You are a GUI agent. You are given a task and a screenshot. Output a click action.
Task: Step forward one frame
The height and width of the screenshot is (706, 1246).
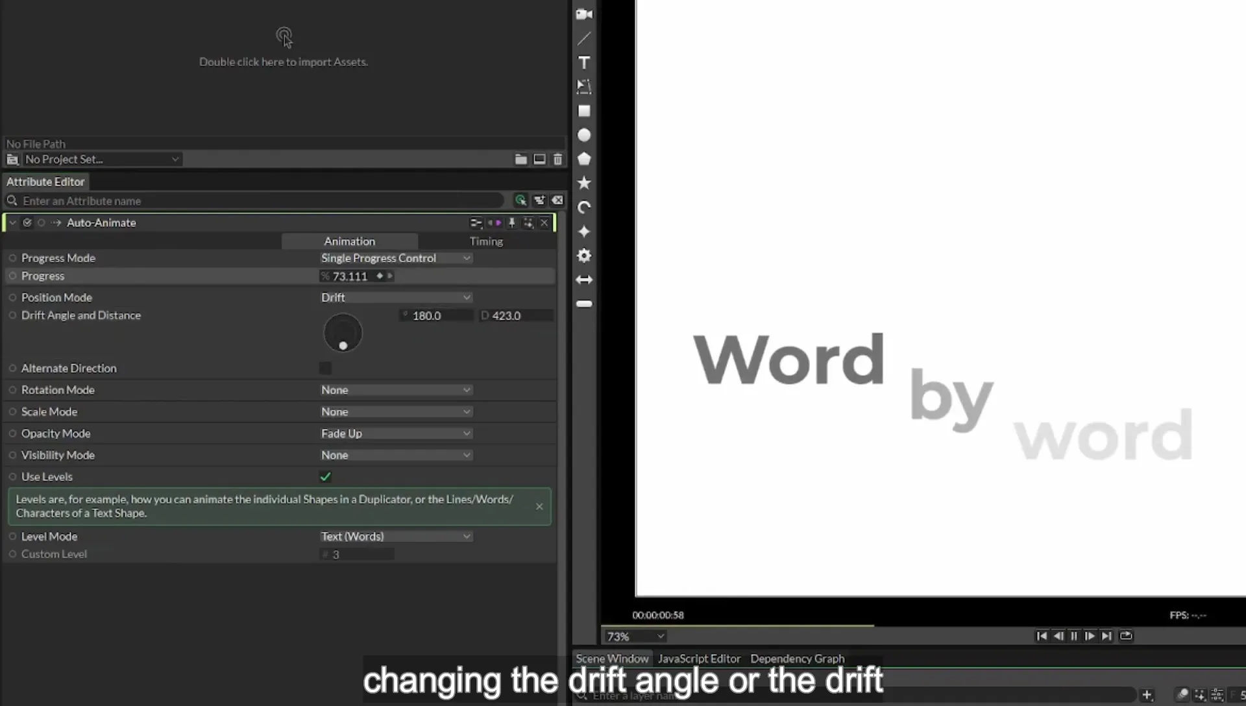click(1090, 636)
